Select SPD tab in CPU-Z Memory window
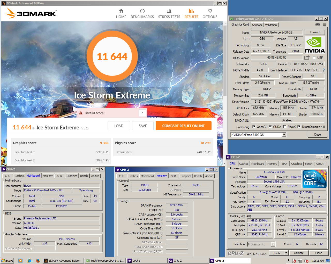The width and height of the screenshot is (331, 264). click(173, 176)
